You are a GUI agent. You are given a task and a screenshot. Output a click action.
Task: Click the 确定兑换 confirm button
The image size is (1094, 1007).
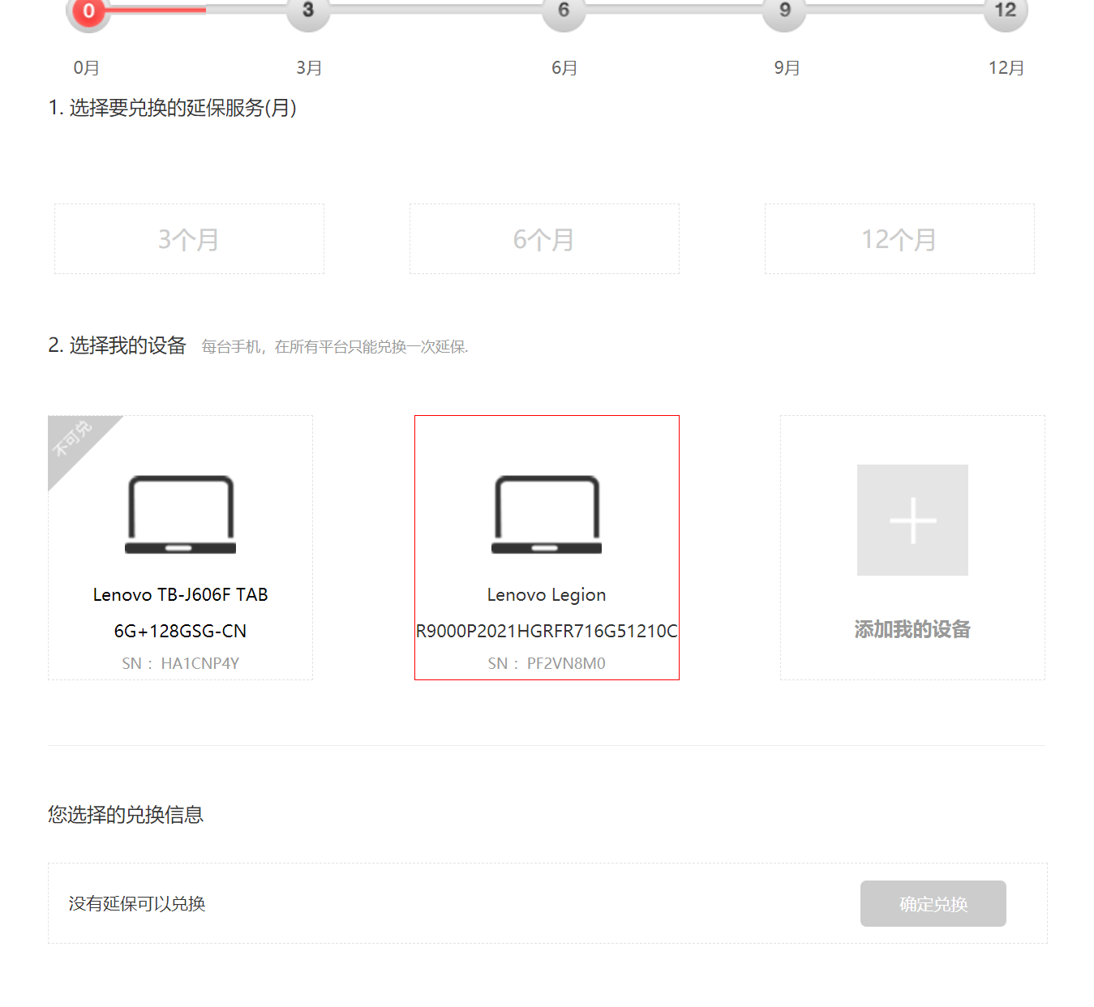click(x=933, y=903)
